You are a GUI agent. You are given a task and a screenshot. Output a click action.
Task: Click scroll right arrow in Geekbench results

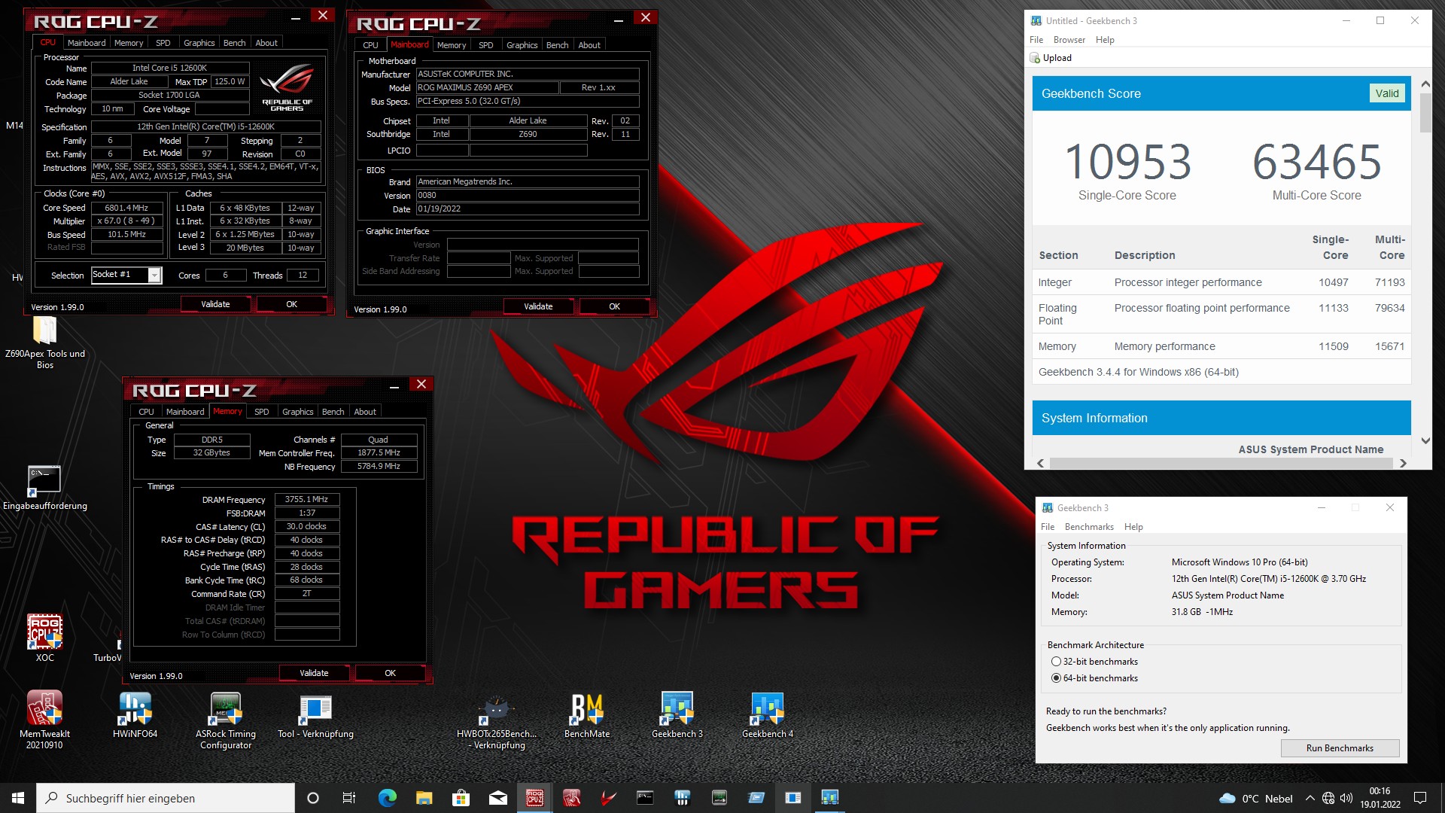click(1403, 464)
